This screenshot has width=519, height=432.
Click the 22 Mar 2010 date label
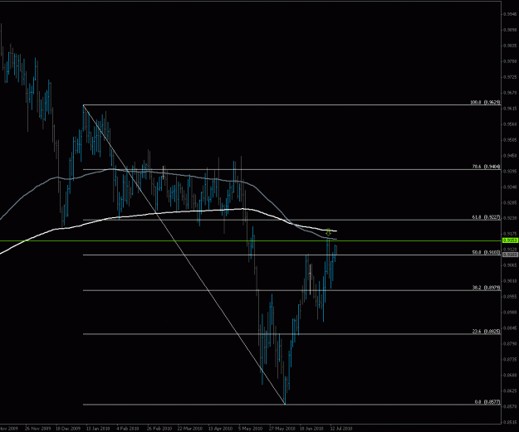pos(190,429)
